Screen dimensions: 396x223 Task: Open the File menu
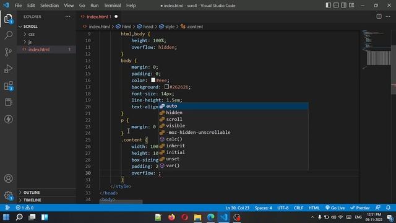(x=18, y=6)
